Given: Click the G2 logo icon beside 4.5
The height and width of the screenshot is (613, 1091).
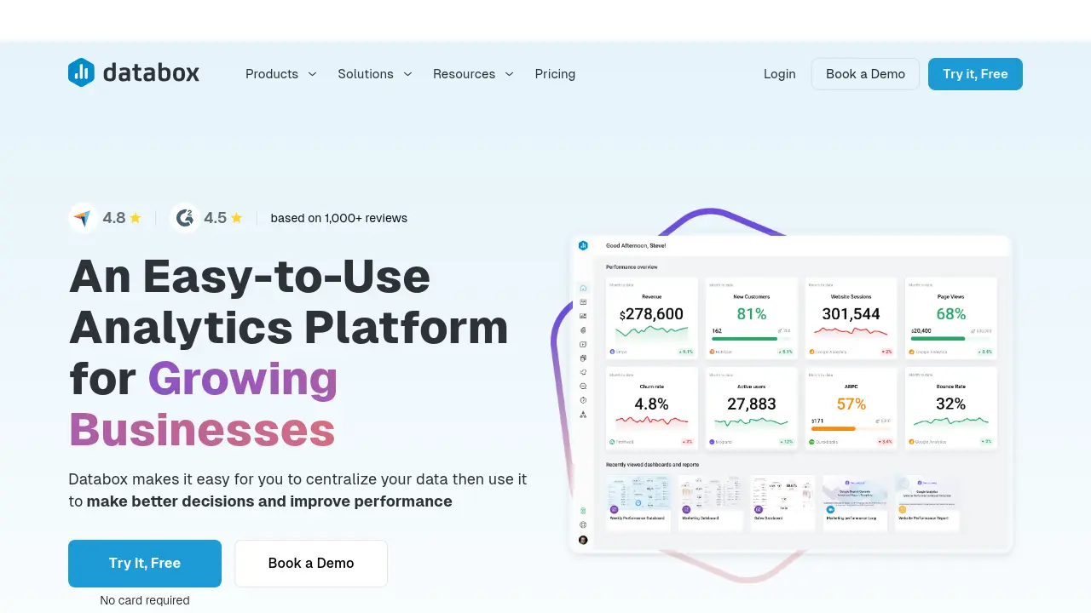Looking at the screenshot, I should pyautogui.click(x=184, y=218).
